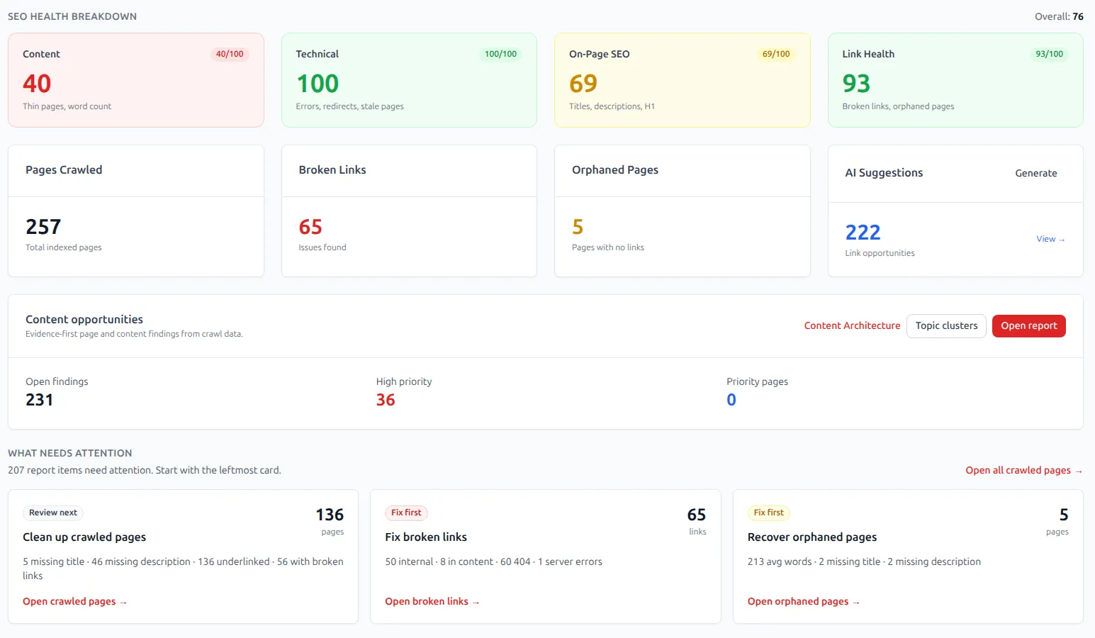Click the blue 0 Priority pages value
Screen dimensions: 1095x638
point(731,400)
